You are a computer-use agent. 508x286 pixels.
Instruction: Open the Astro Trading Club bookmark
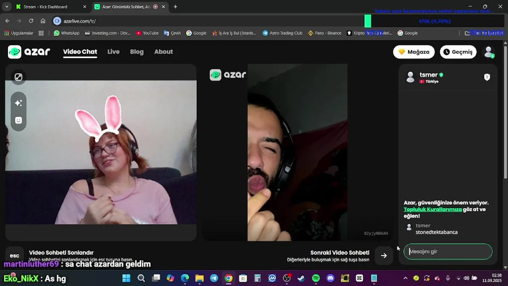click(x=283, y=33)
